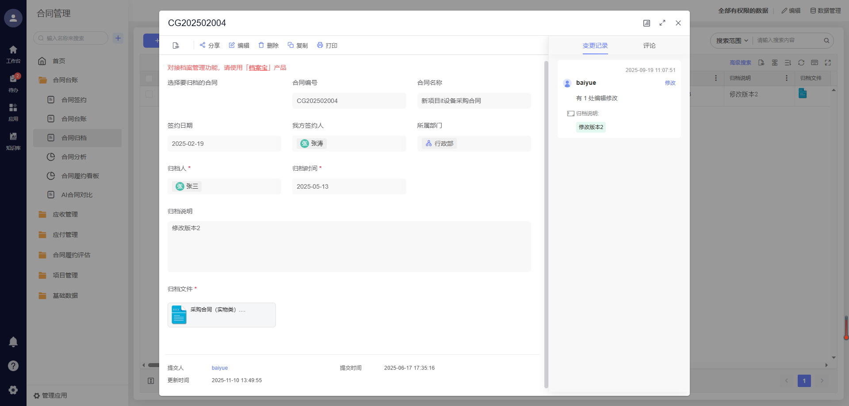
Task: Switch to the 评论 tab
Action: pyautogui.click(x=649, y=46)
